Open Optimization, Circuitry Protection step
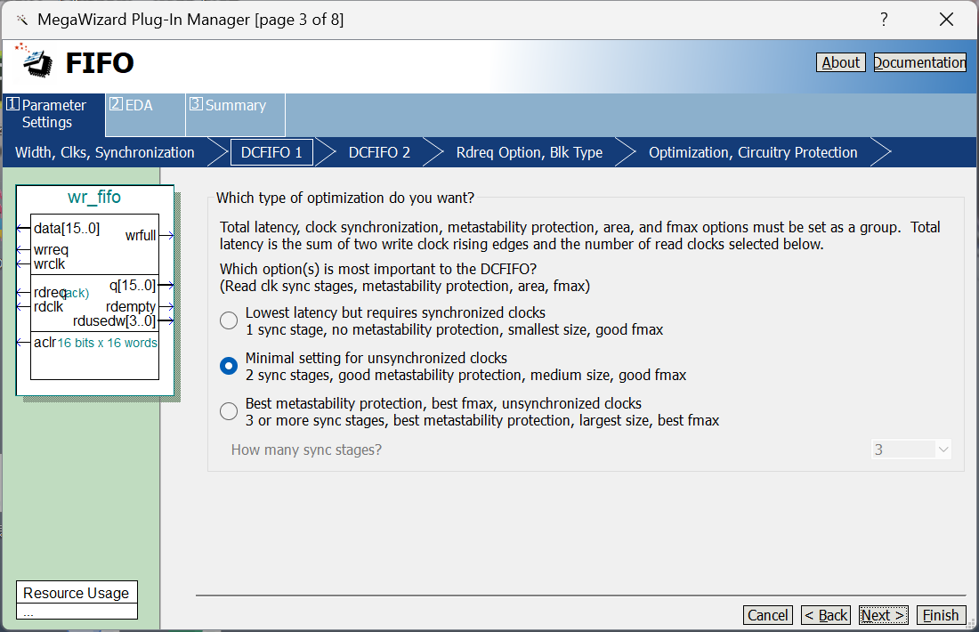The height and width of the screenshot is (632, 979). [753, 152]
